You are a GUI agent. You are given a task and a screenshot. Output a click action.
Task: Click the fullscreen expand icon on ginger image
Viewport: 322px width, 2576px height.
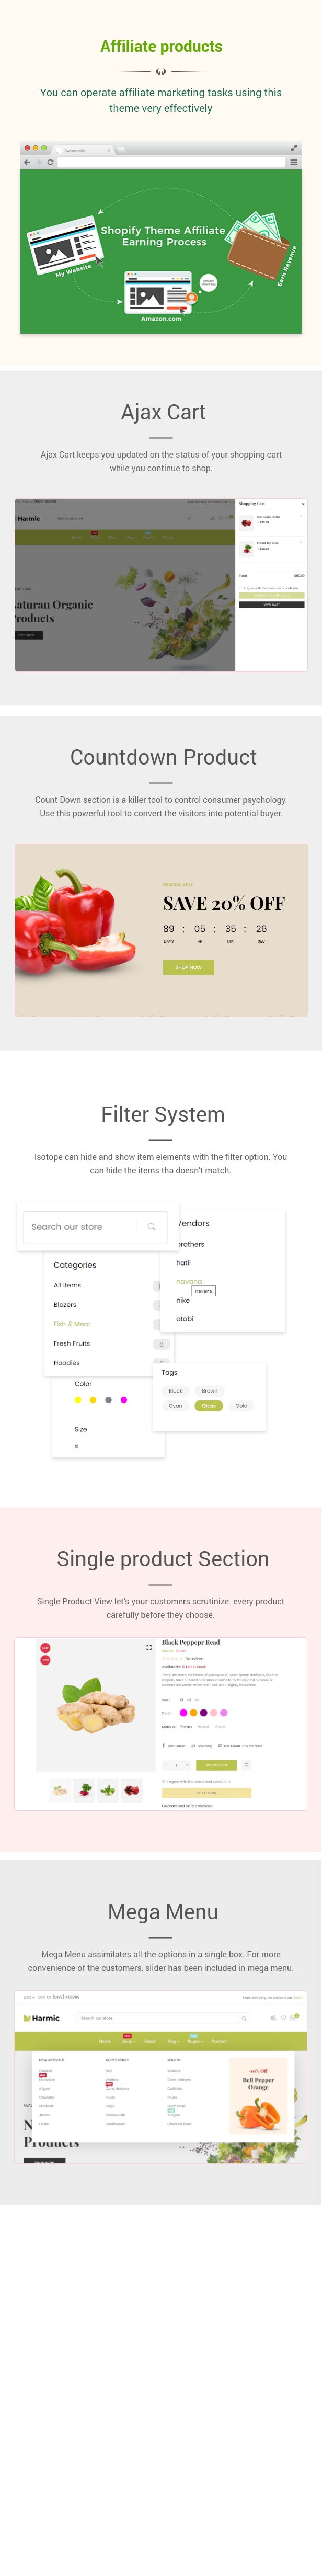coord(149,1647)
